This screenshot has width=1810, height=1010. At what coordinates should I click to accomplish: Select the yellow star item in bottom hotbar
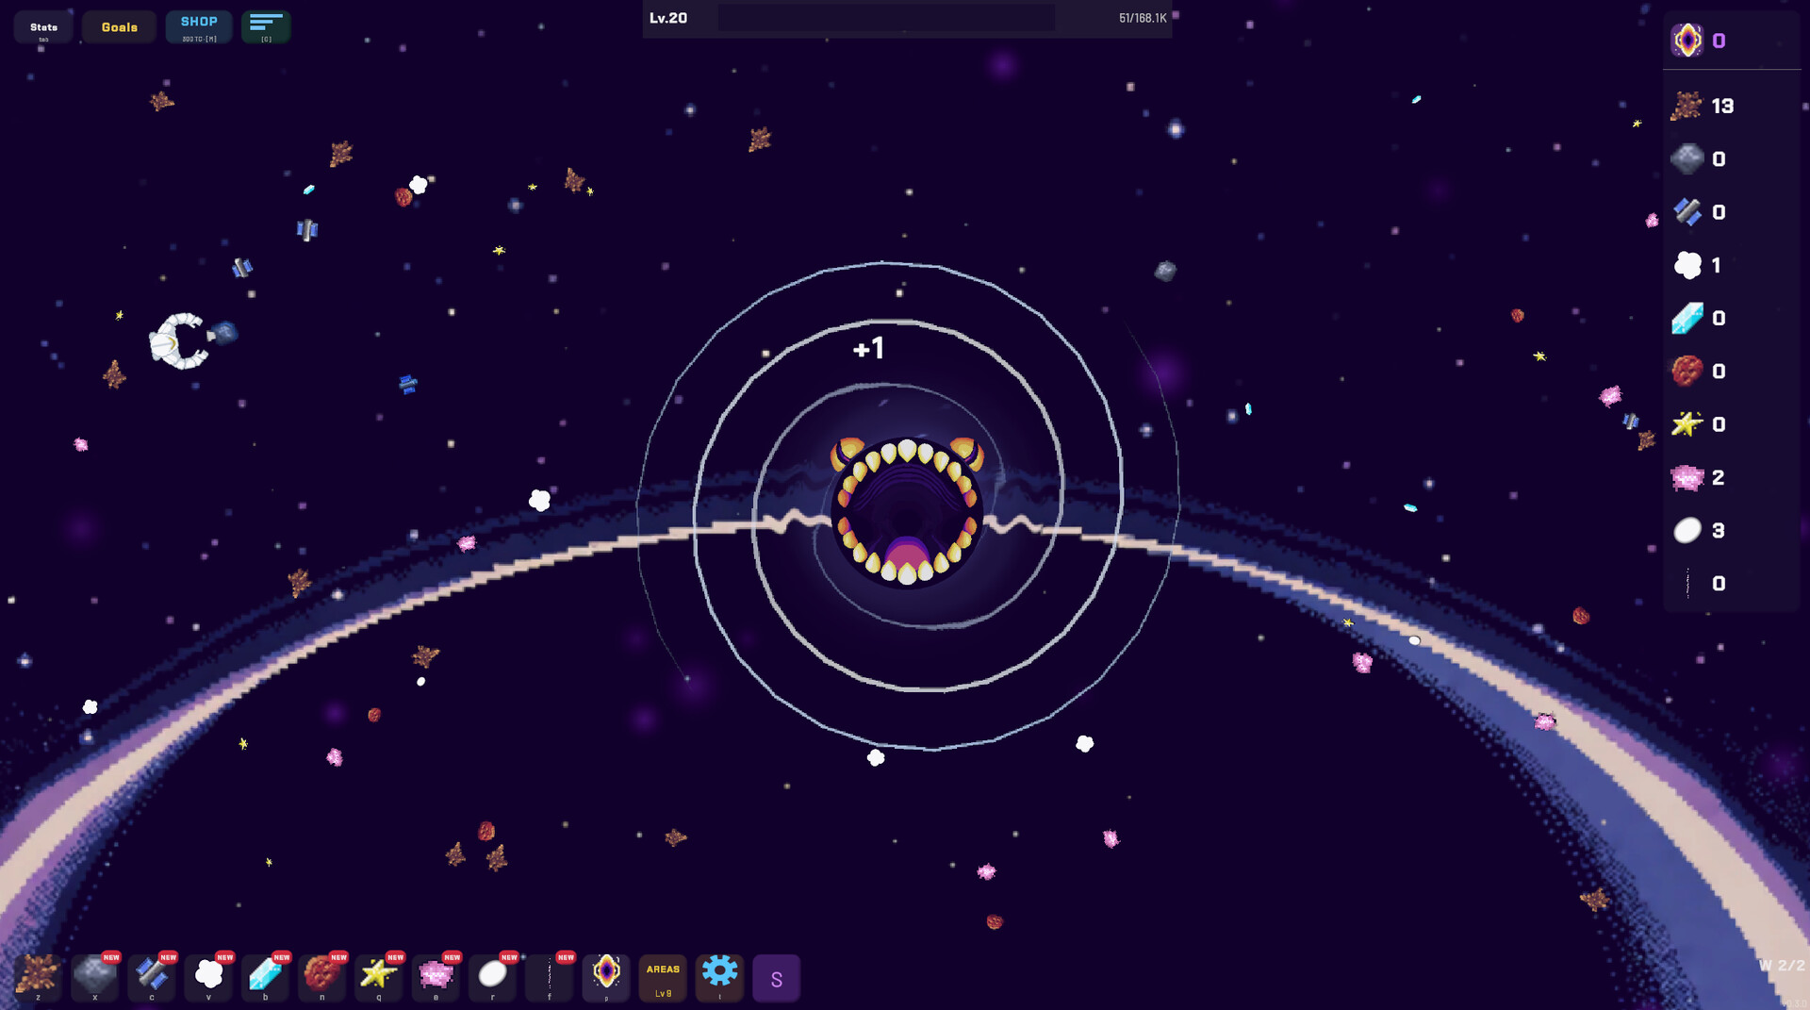coord(379,977)
